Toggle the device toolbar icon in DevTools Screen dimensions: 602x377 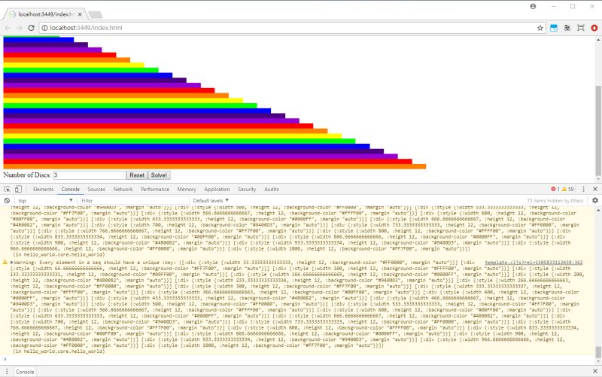click(18, 189)
